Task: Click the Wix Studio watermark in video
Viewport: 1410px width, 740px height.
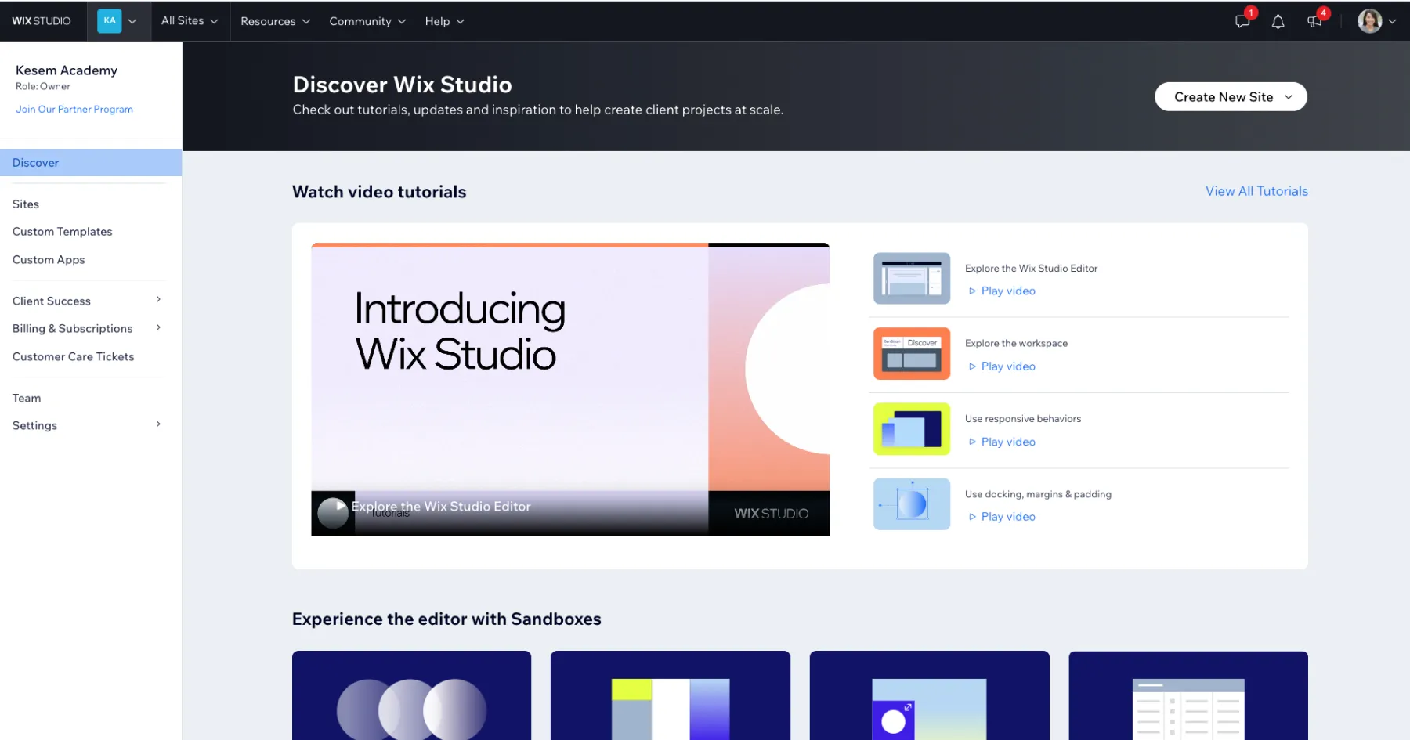Action: [771, 514]
